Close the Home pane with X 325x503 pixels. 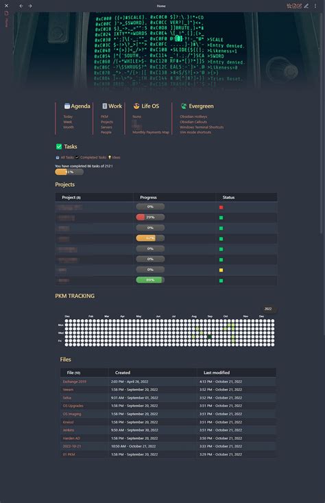pos(6,5)
